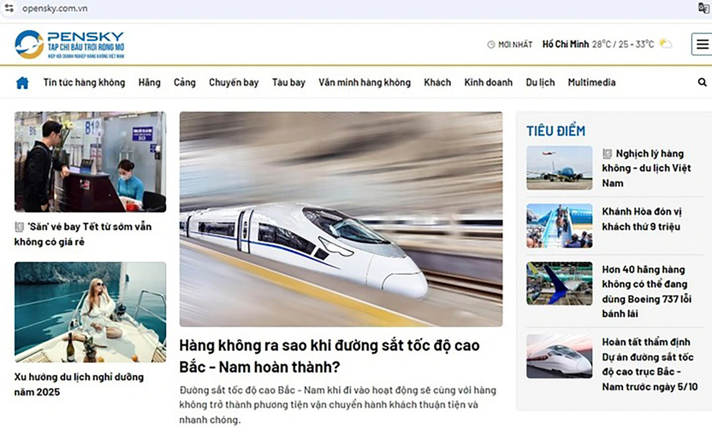The height and width of the screenshot is (428, 712).
Task: Click the translate page icon in address bar
Action: [704, 8]
